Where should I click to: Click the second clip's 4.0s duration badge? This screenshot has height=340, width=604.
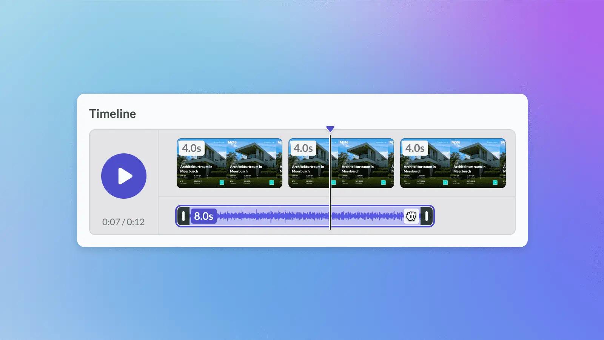303,148
